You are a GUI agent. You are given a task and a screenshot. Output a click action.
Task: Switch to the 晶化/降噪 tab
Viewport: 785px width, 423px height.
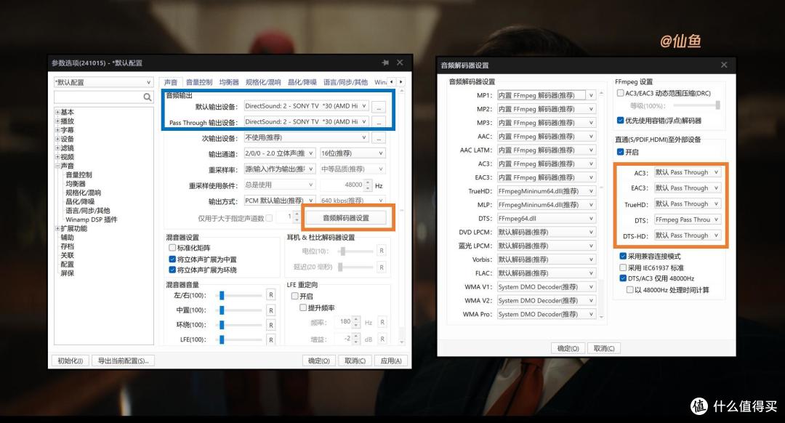pyautogui.click(x=302, y=82)
